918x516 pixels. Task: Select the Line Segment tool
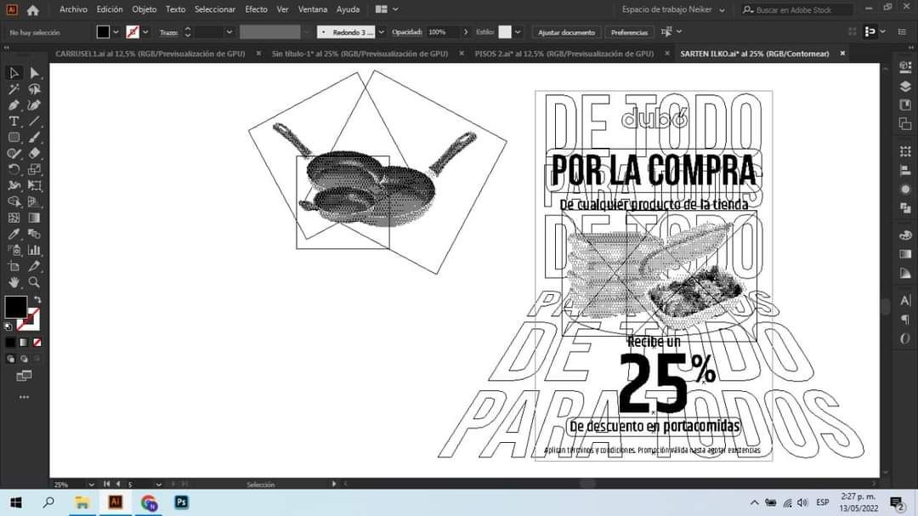[35, 122]
